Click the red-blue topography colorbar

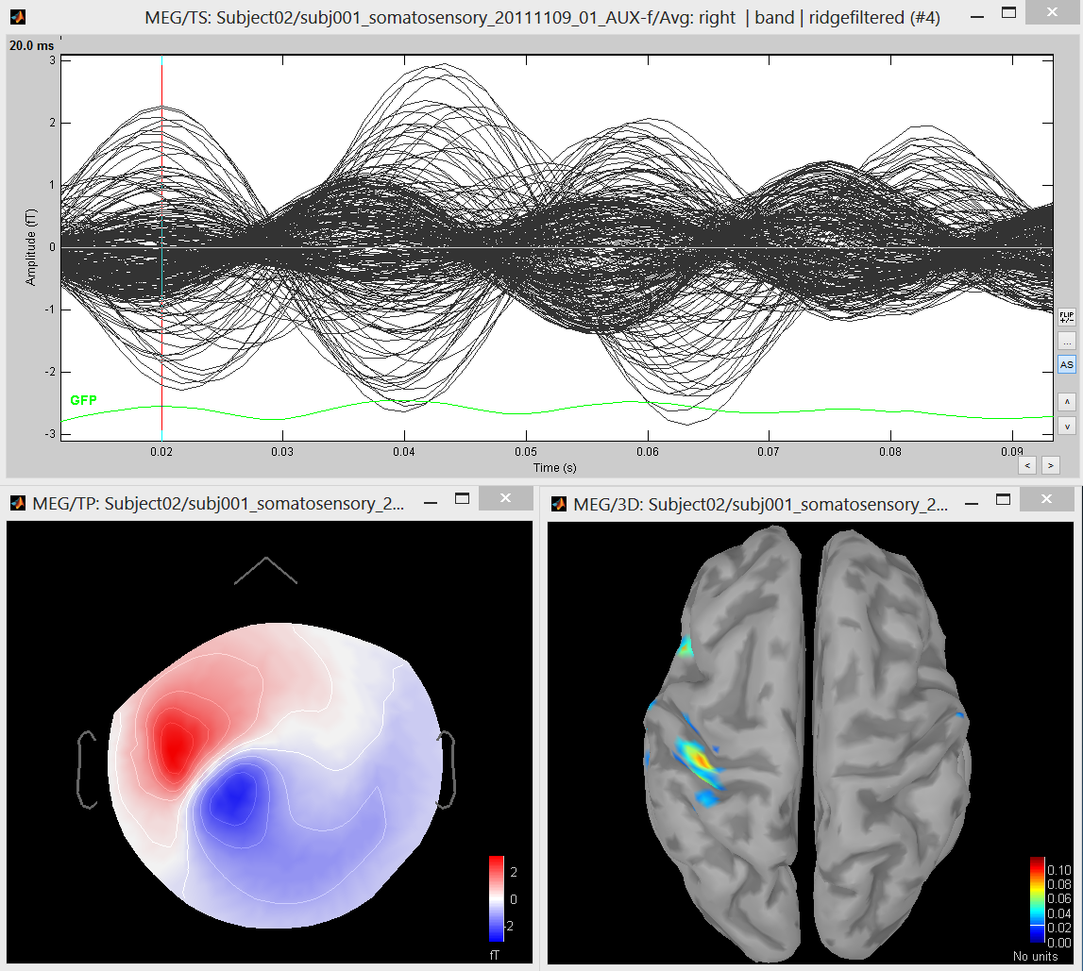tap(496, 898)
